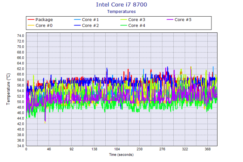Click the 46 x-axis tick value

(49, 149)
